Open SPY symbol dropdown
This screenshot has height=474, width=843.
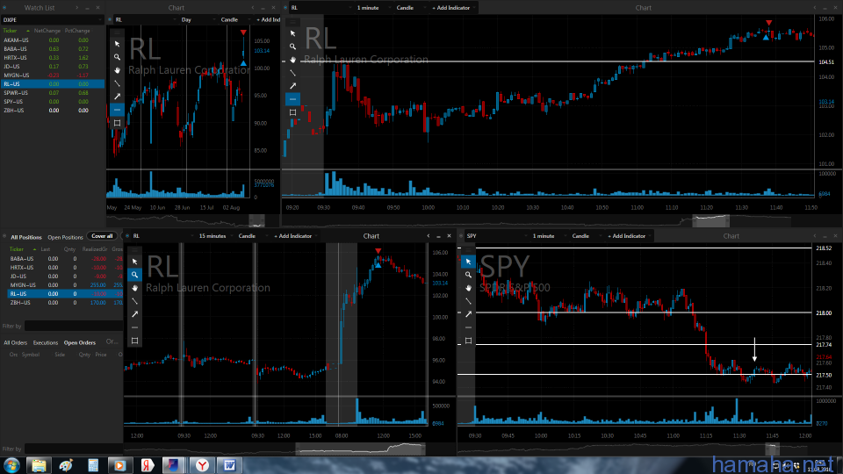click(495, 236)
